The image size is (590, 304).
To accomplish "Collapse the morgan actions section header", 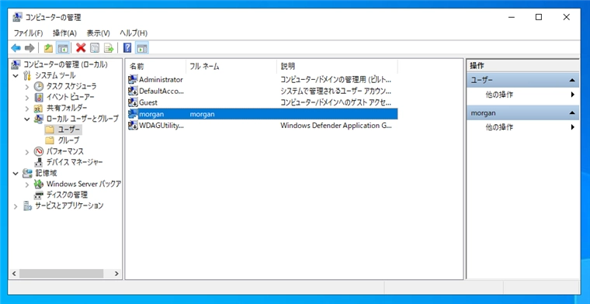I will coord(522,112).
